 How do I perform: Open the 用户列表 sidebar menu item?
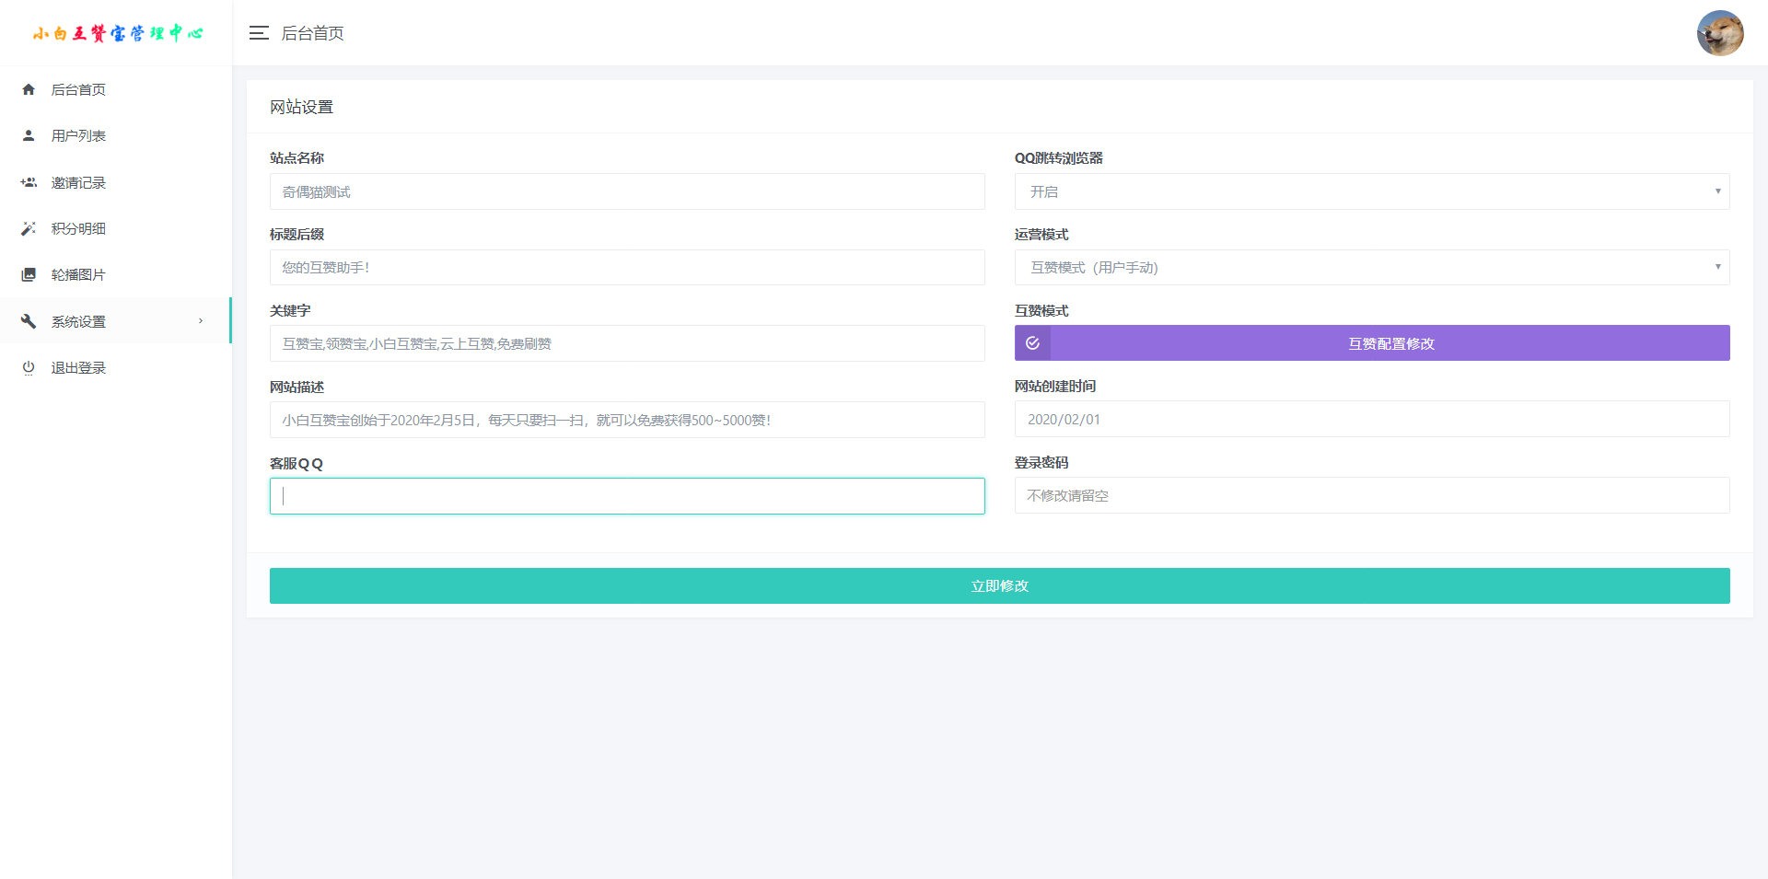click(x=116, y=135)
